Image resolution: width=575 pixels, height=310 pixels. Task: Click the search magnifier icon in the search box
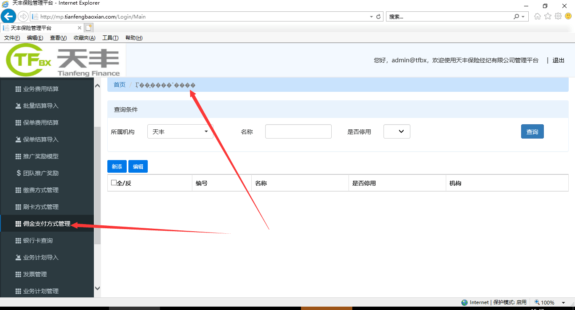tap(516, 17)
